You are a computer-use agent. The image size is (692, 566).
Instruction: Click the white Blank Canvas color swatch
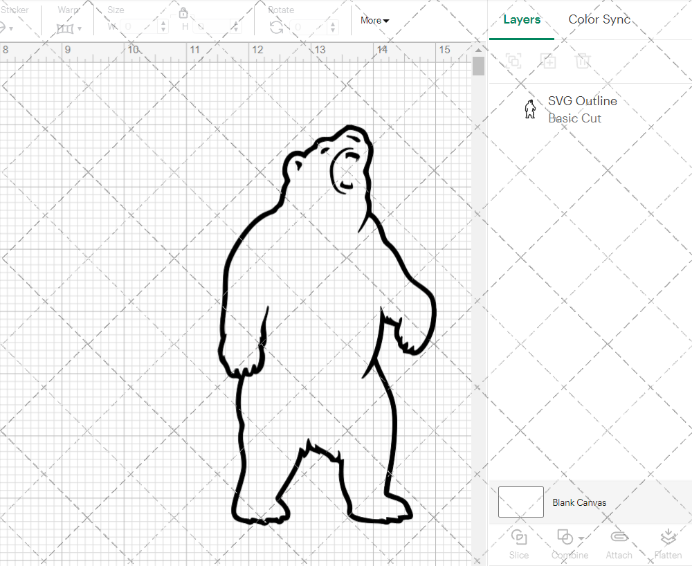pyautogui.click(x=520, y=502)
